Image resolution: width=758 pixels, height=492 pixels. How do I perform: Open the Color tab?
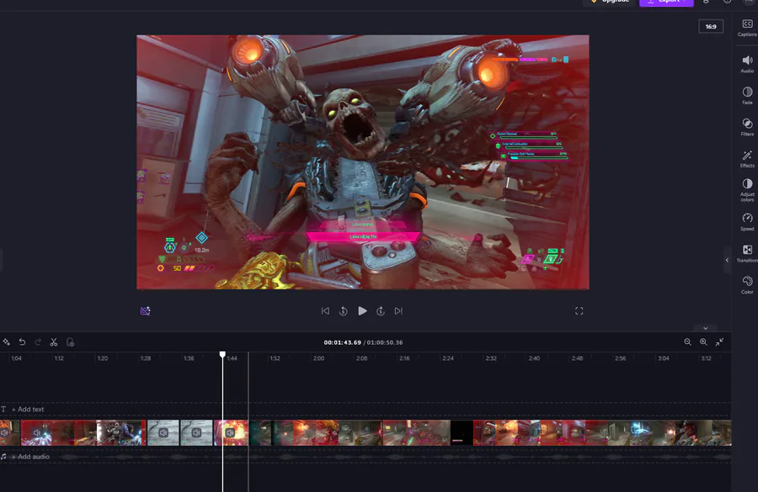pos(747,285)
